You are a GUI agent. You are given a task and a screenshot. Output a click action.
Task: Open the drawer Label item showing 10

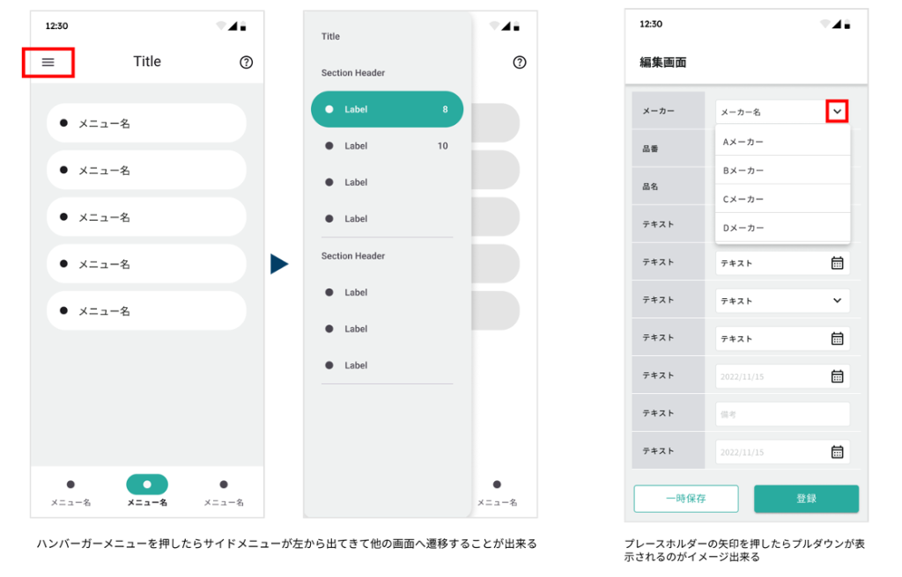(x=387, y=146)
